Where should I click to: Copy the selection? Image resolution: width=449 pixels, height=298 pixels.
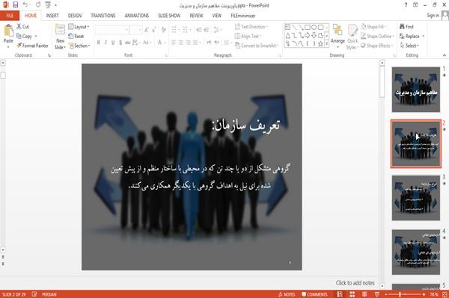tap(24, 36)
